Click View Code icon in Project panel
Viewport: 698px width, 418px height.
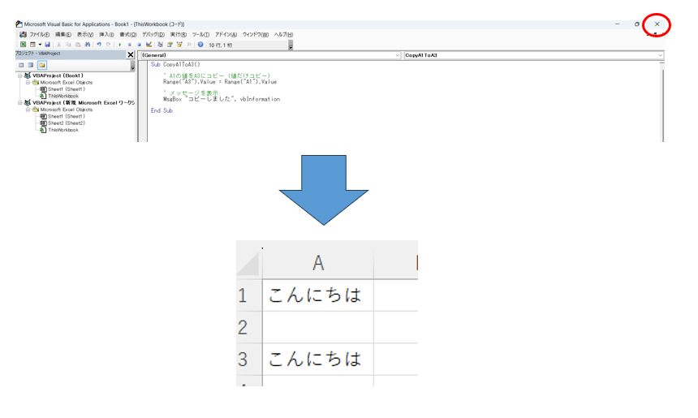coord(20,65)
